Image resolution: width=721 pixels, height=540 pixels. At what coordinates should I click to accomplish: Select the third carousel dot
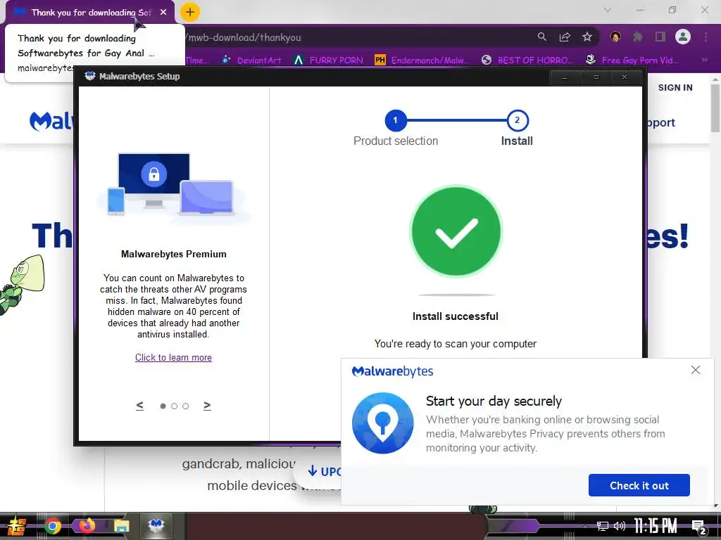pos(186,406)
